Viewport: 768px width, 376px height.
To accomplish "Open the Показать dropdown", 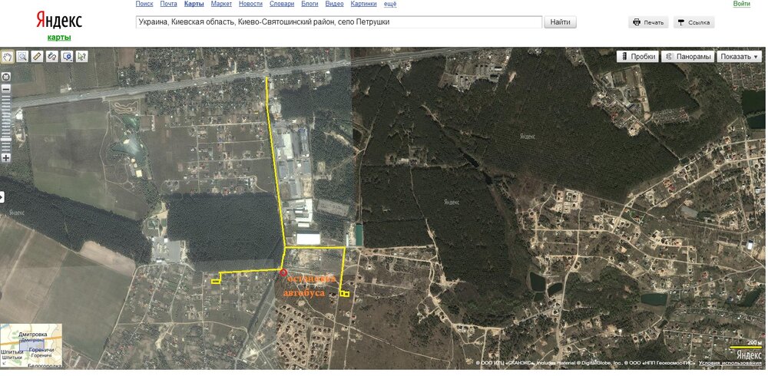I will pyautogui.click(x=739, y=56).
